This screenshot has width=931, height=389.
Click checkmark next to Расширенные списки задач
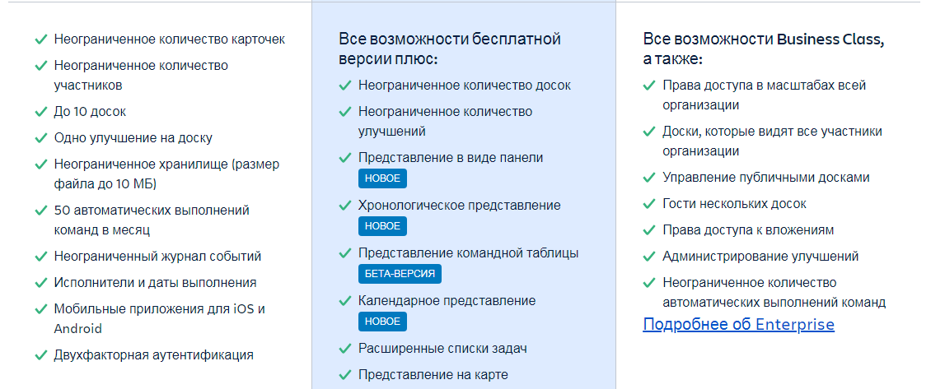344,349
